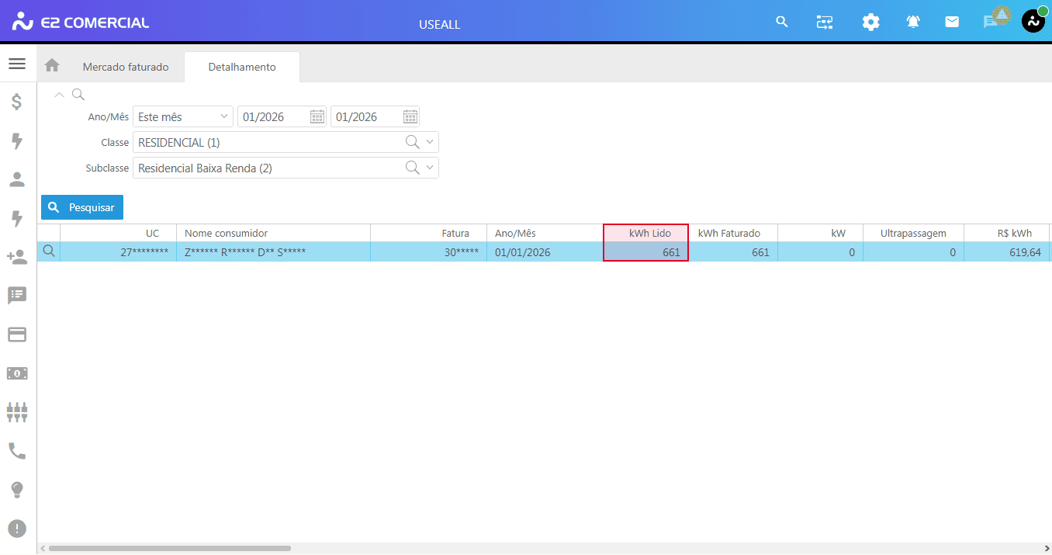Click the lightbulb icon in sidebar
This screenshot has height=555, width=1052.
(x=17, y=490)
